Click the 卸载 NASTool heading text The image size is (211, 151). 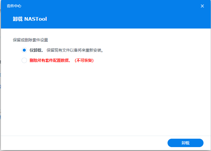[x=30, y=19]
